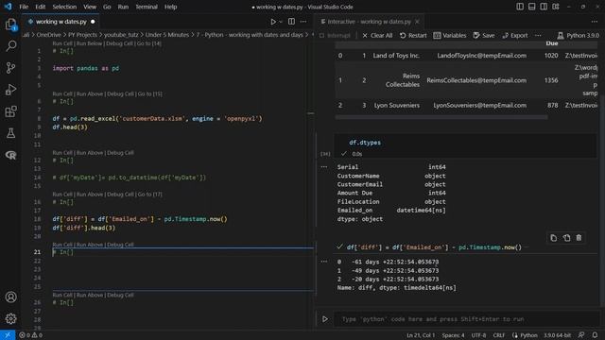Open run options dropdown next to play
The width and height of the screenshot is (605, 340).
tap(281, 22)
